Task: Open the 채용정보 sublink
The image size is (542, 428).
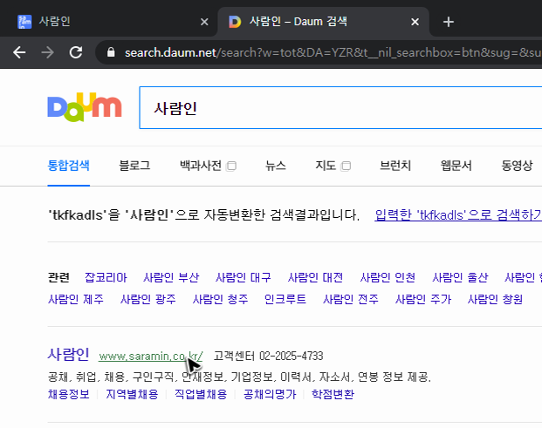Action: tap(69, 394)
